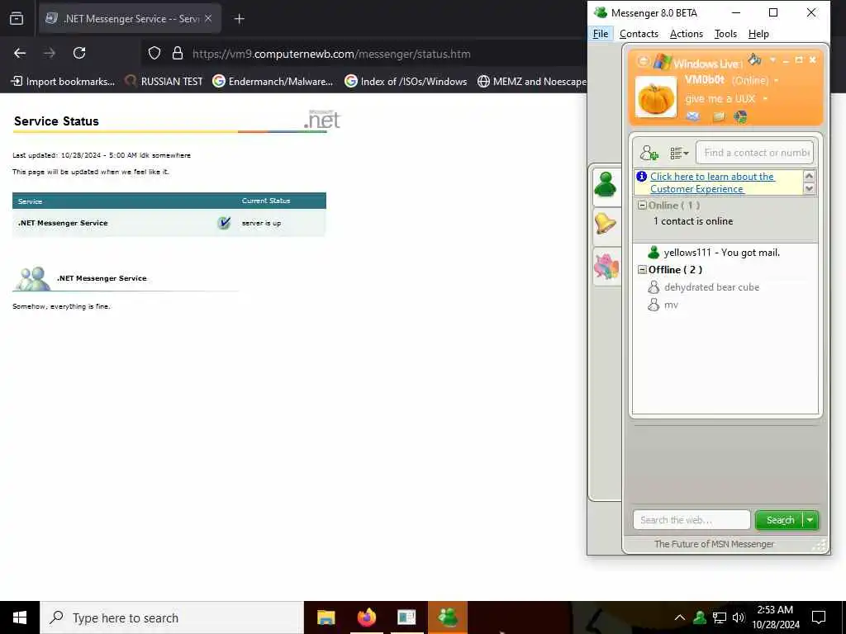Open Firefox from the taskbar
The image size is (846, 634).
tap(366, 617)
